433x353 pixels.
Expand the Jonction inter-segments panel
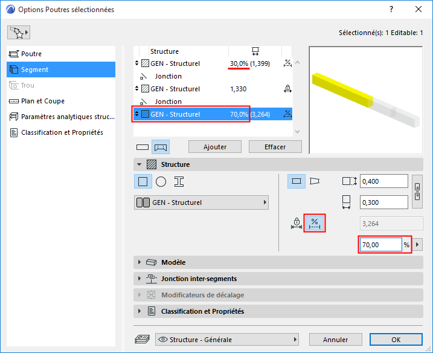[x=278, y=279]
